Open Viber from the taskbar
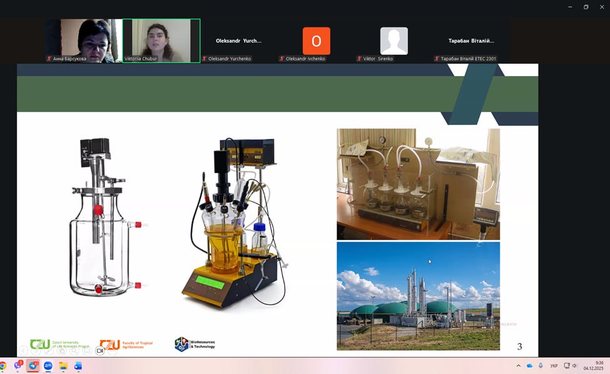 (x=18, y=366)
